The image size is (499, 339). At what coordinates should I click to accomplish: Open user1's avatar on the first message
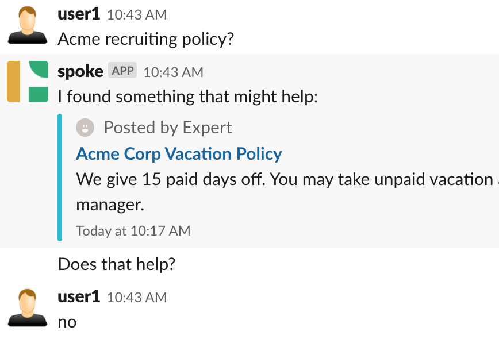(28, 25)
